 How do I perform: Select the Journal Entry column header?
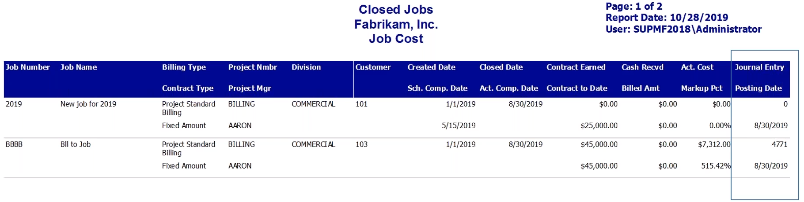tap(759, 67)
